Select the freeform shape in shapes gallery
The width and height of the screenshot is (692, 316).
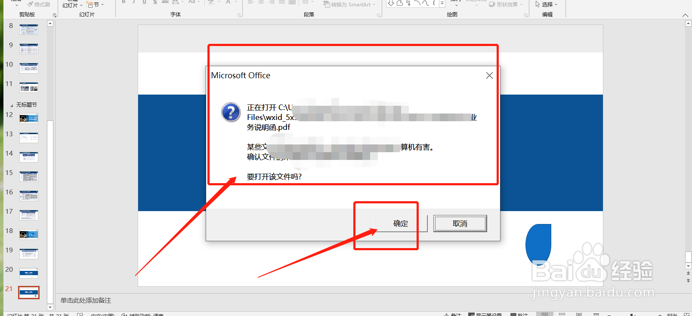400,3
